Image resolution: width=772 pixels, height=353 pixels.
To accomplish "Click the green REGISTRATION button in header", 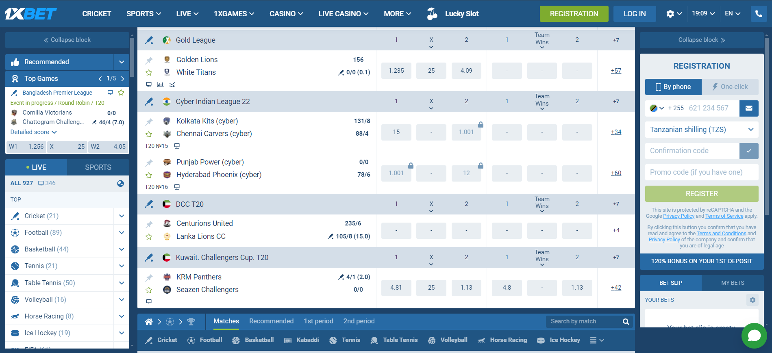I will 574,14.
